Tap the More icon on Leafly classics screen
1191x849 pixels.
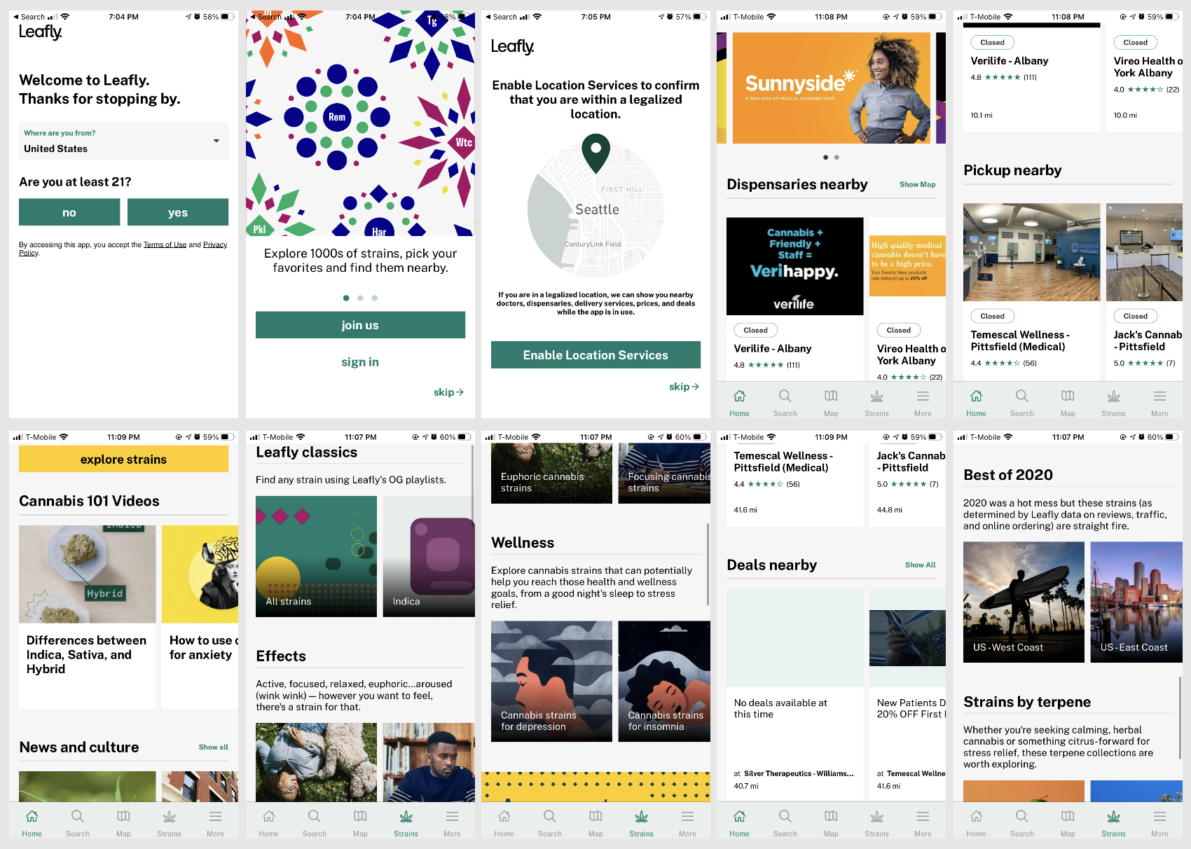(x=452, y=823)
